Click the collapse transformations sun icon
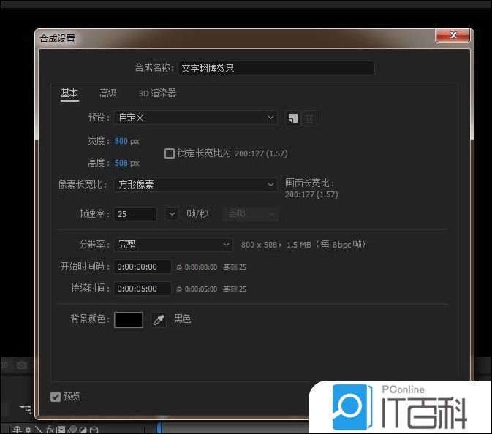 click(x=28, y=430)
